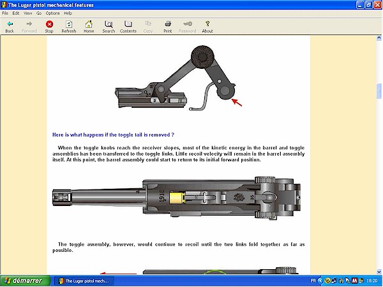The height and width of the screenshot is (287, 383).
Task: Print the current page
Action: pos(168,27)
